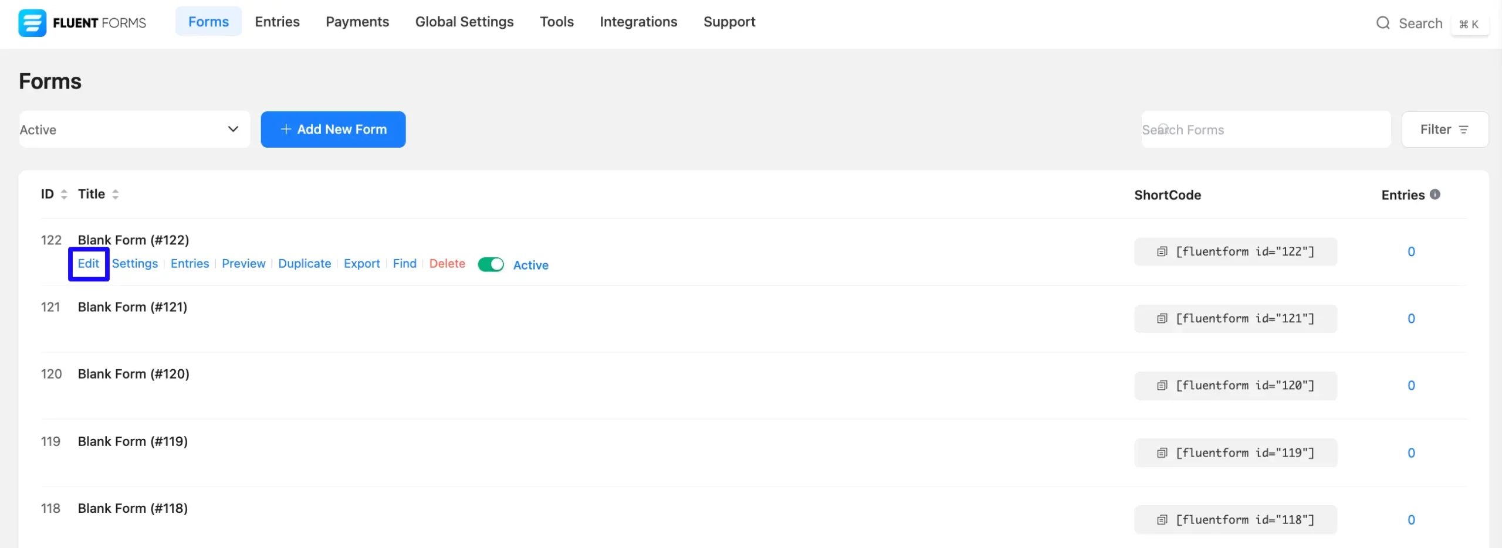Sort forms by ID column arrows
The width and height of the screenshot is (1502, 548).
coord(64,195)
